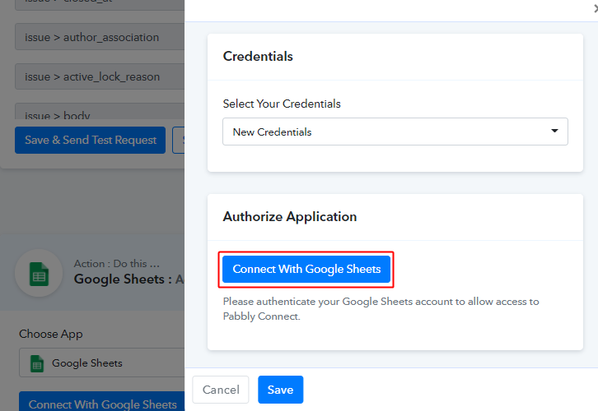598x411 pixels.
Task: Click the dropdown arrow beside New Credentials
Action: 554,131
